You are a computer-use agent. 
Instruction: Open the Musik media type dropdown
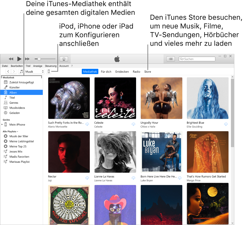tap(31, 72)
